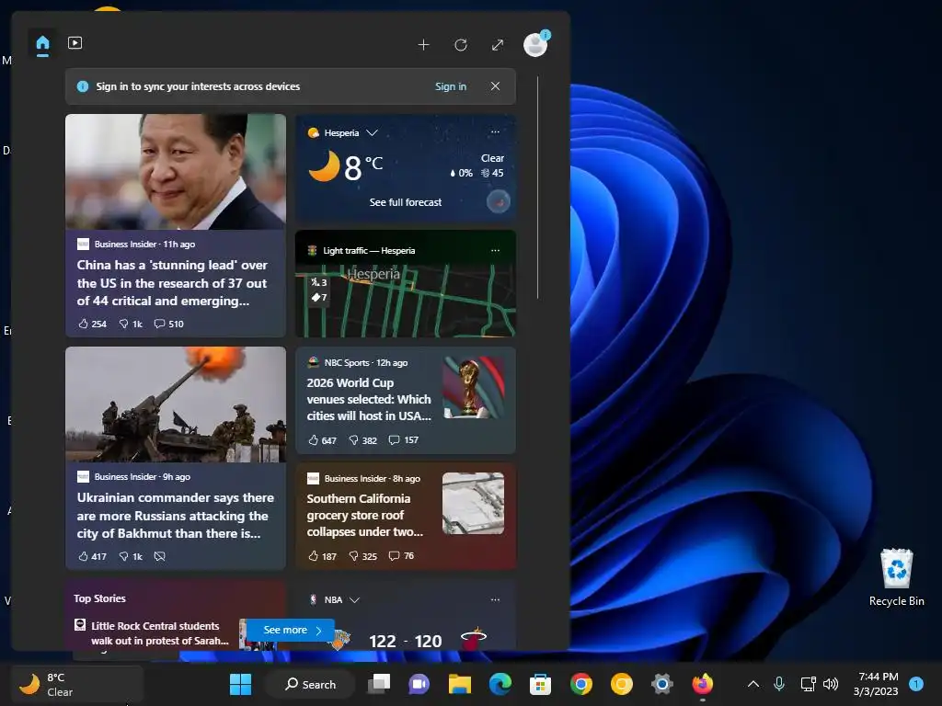The width and height of the screenshot is (942, 706).
Task: Launch Google Chrome from taskbar
Action: point(581,684)
